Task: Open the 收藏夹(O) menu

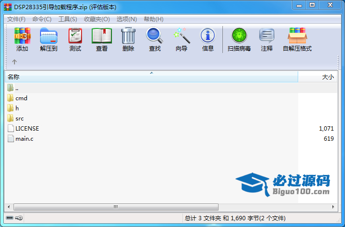Action: point(97,19)
